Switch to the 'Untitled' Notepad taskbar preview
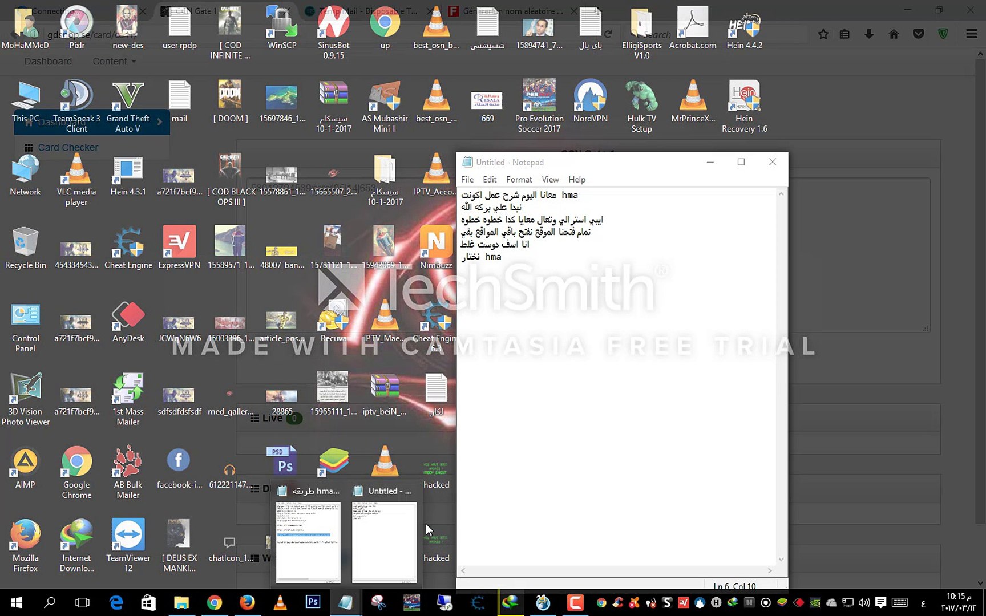Image resolution: width=986 pixels, height=616 pixels. (383, 534)
